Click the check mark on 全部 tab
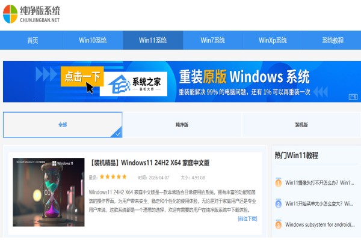 pyautogui.click(x=118, y=134)
